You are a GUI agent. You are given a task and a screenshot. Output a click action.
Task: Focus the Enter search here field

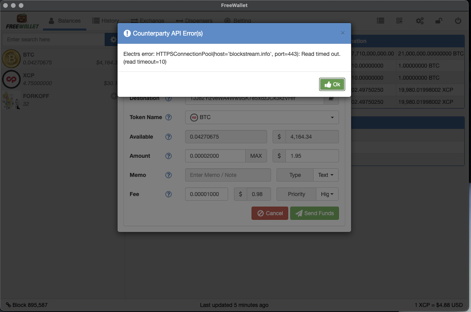coord(54,39)
